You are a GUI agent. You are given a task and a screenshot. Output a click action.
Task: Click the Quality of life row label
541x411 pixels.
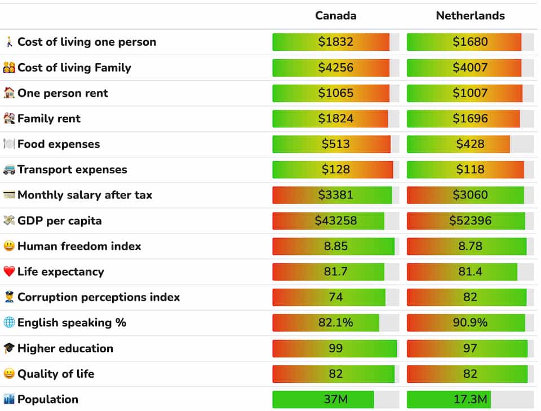click(x=55, y=374)
